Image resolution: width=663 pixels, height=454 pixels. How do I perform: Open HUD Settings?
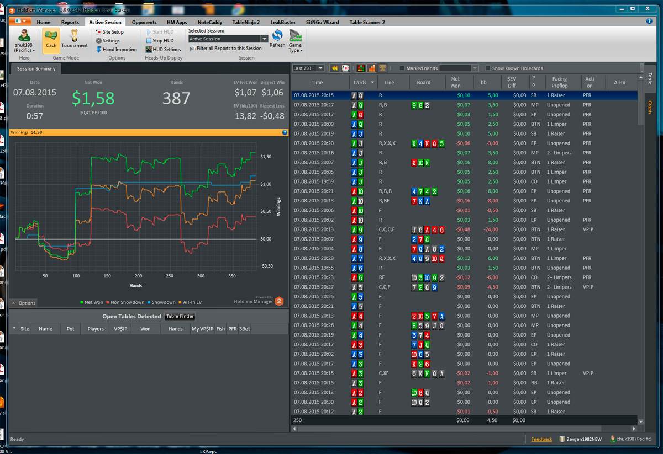pos(163,50)
